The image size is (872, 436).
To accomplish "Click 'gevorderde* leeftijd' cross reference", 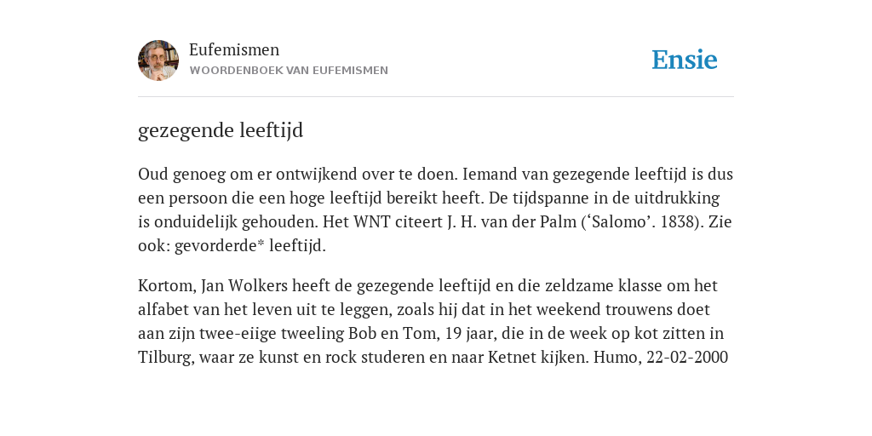I will click(x=250, y=246).
